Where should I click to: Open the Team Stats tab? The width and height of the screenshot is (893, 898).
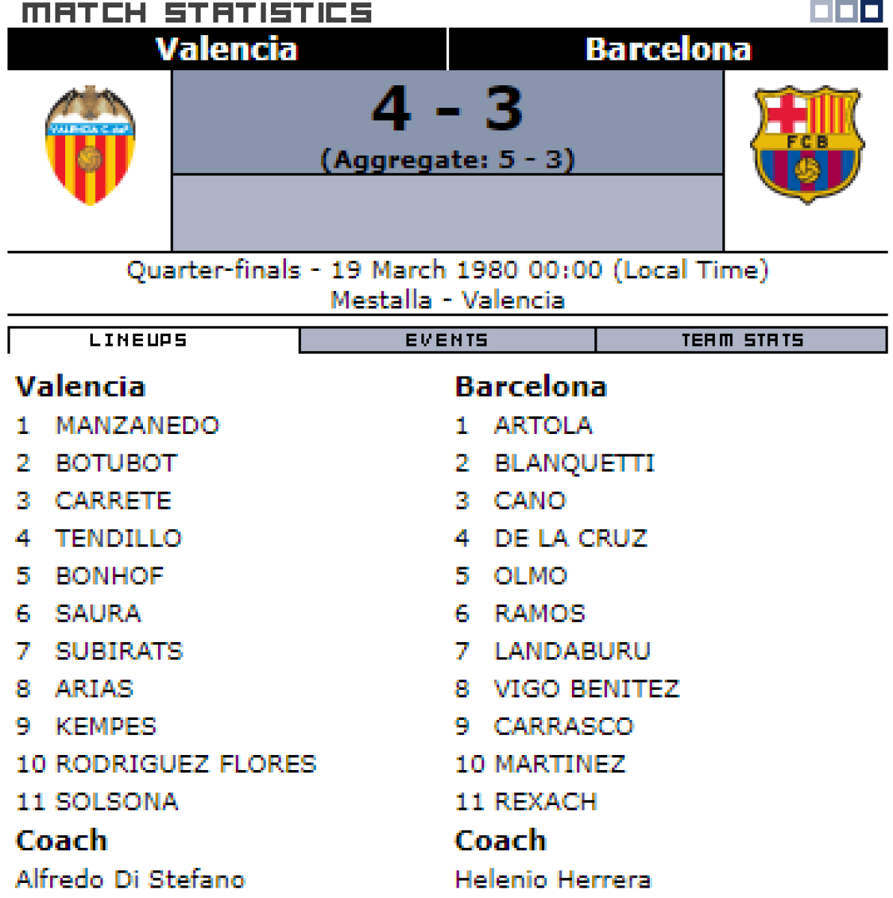[x=742, y=340]
